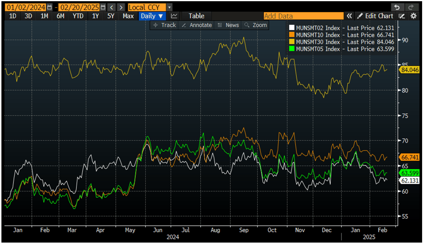This screenshot has width=424, height=244.
Task: Open chart News headlines
Action: pos(228,25)
